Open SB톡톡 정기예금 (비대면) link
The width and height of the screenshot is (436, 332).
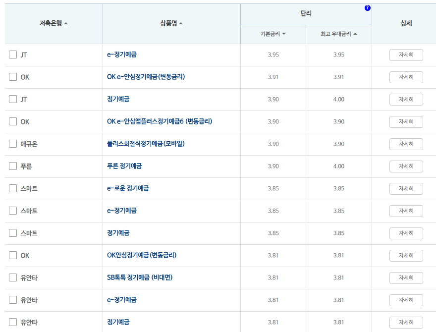(140, 277)
